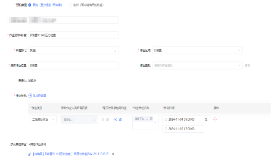The width and height of the screenshot is (271, 160).
Task: Click the applicant name next to 申请人
Action: point(32,81)
